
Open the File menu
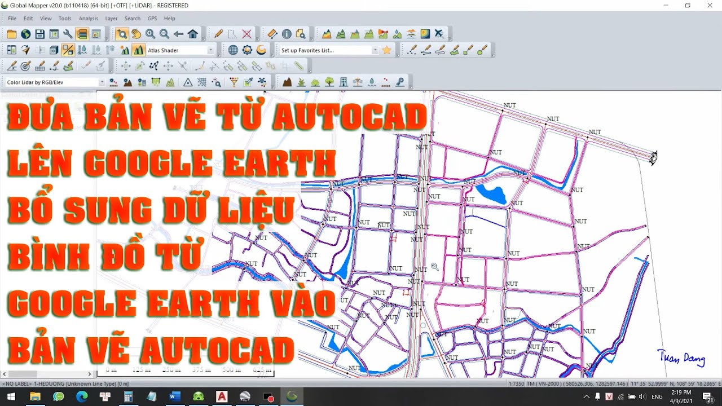(x=12, y=19)
